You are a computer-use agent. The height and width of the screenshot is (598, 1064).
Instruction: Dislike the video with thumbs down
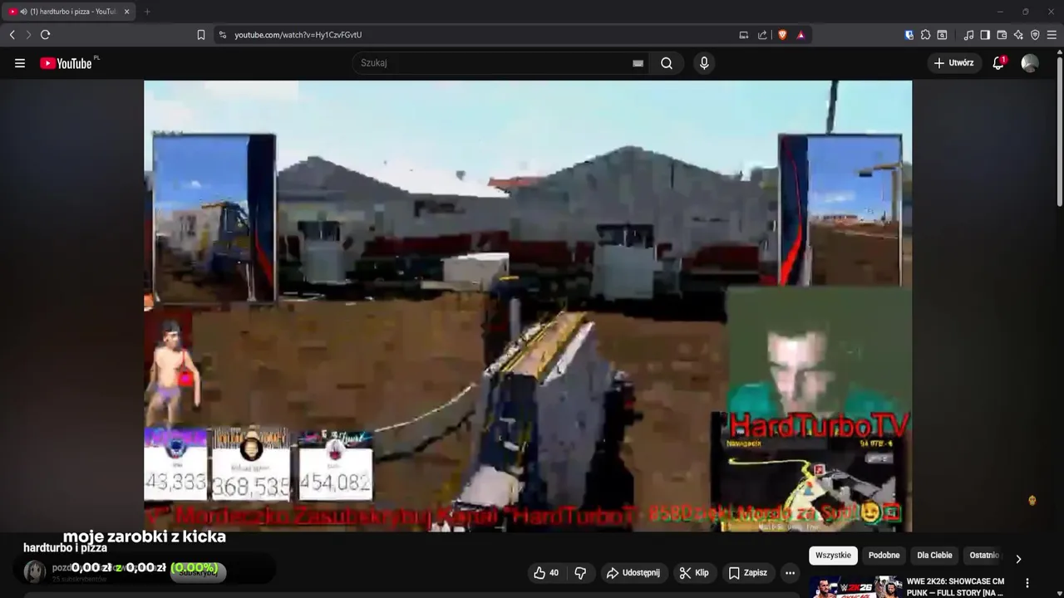pos(580,573)
